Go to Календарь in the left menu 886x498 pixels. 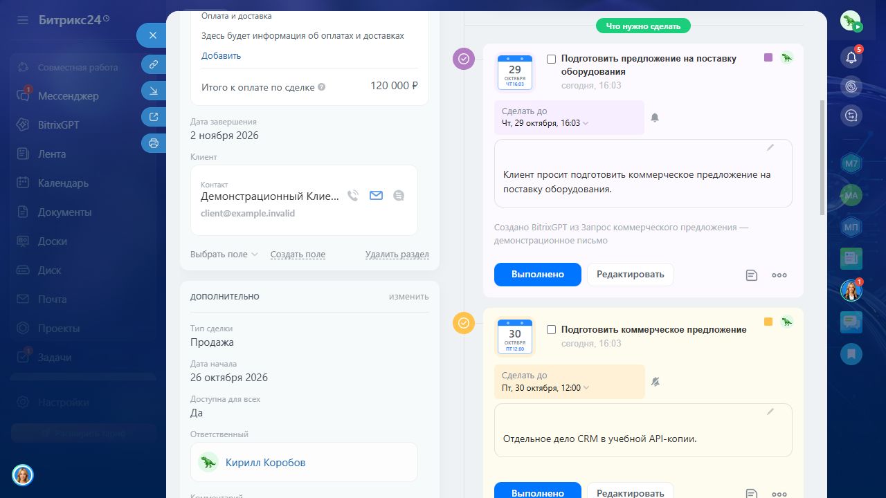(63, 183)
